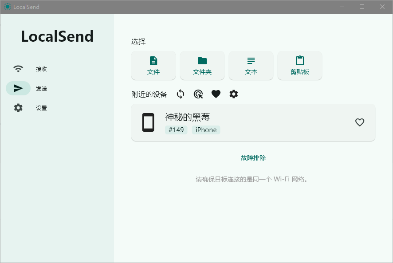The image size is (393, 263).
Task: Choose the 文件夹 (Folder) option
Action: [202, 66]
